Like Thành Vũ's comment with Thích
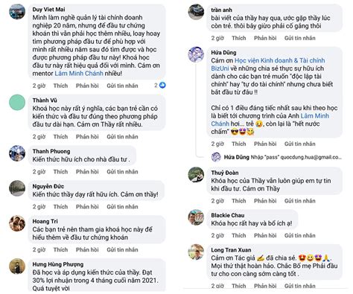 (60, 137)
